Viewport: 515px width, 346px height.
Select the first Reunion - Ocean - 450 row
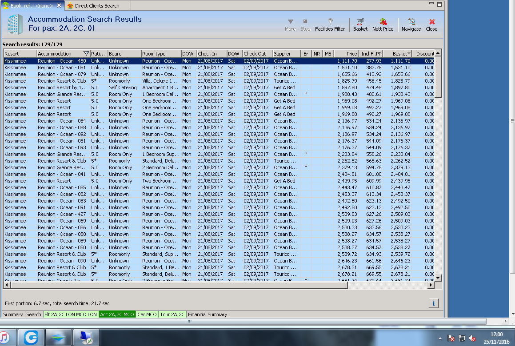pos(62,61)
